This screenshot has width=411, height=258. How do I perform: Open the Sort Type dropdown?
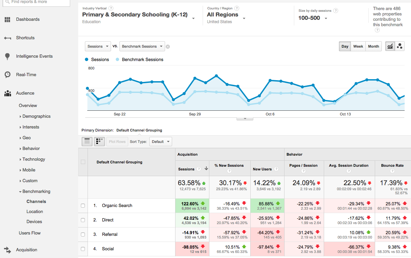(160, 141)
